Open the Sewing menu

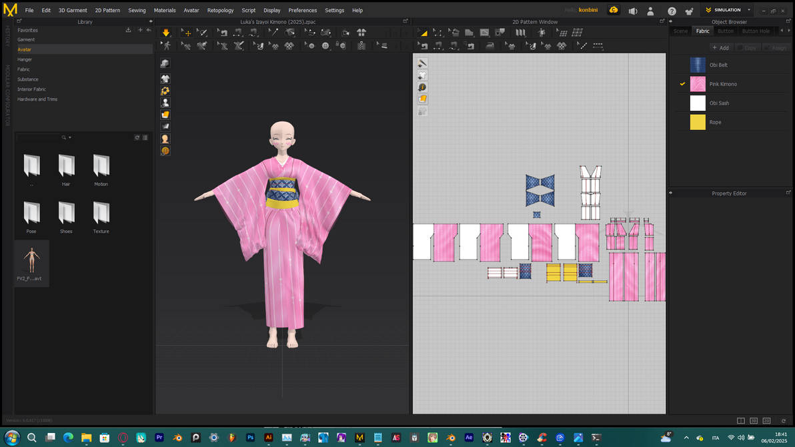point(137,10)
